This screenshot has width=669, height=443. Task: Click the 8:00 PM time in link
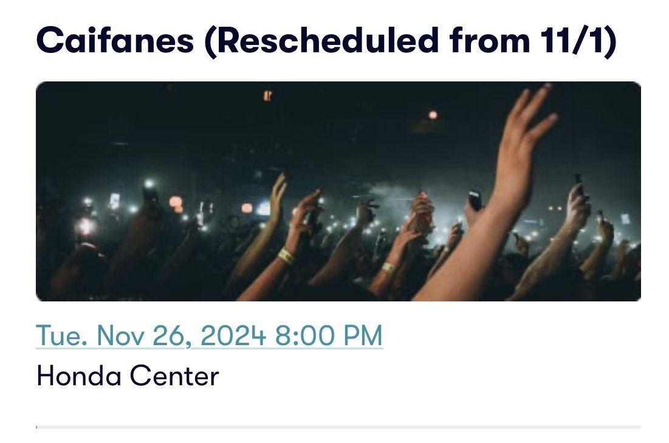point(329,336)
